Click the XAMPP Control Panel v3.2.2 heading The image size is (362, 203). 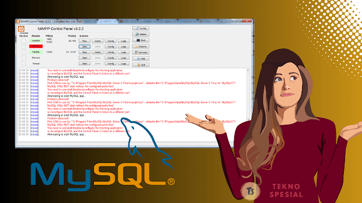(x=61, y=29)
